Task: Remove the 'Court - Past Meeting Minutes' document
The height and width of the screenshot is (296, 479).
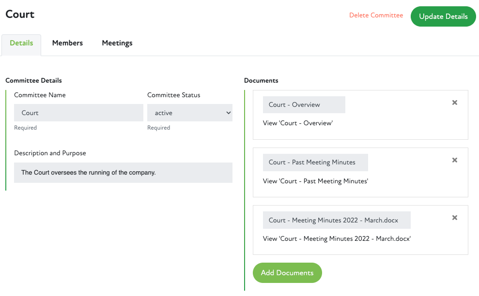Action: 454,160
